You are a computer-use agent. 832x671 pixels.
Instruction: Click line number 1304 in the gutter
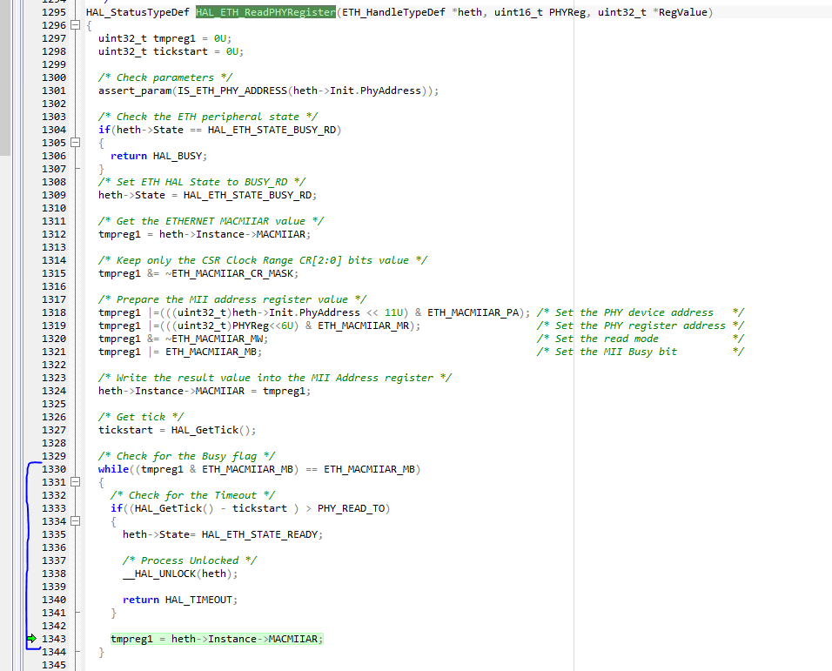click(54, 130)
